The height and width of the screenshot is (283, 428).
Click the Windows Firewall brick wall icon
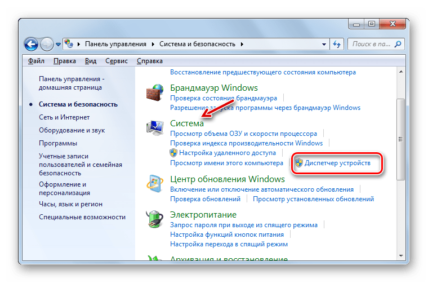(x=154, y=92)
